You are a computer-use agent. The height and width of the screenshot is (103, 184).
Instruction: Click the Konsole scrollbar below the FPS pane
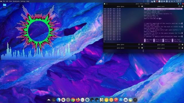[x=143, y=51]
